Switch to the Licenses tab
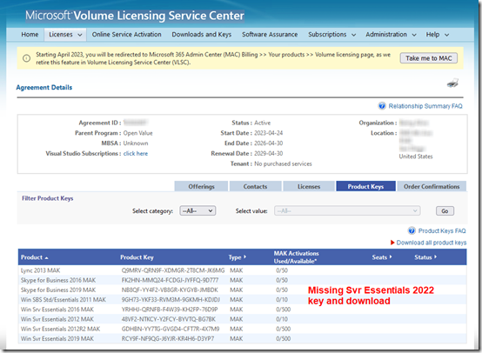 (309, 186)
